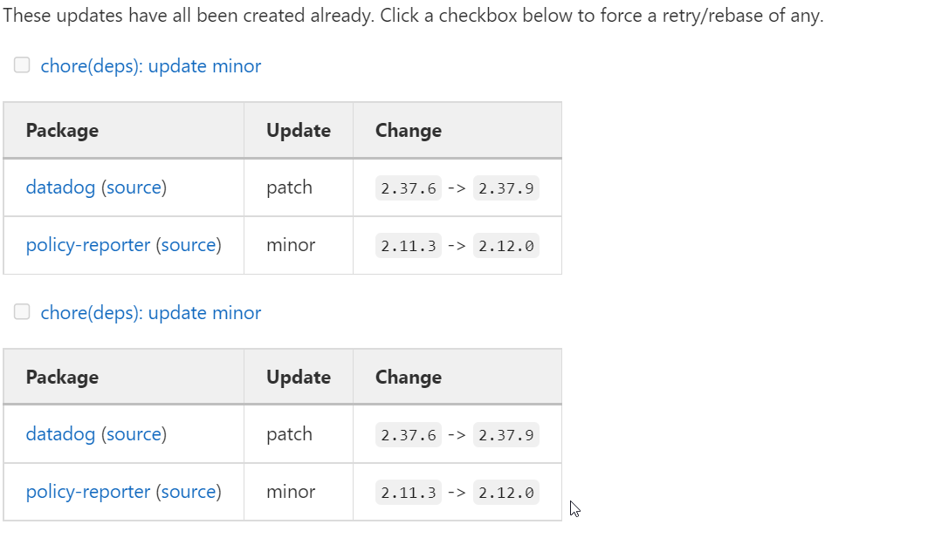
Task: Open the policy-reporter link in second table
Action: (87, 491)
